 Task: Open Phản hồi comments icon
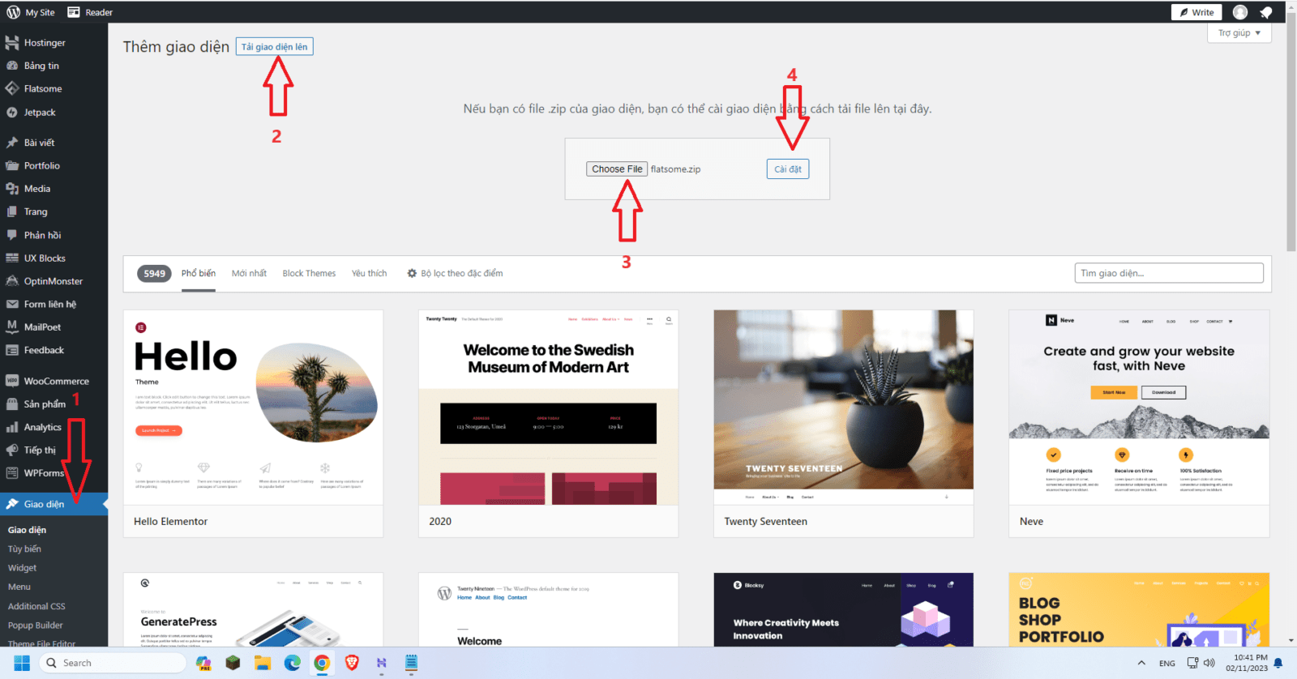pos(12,235)
